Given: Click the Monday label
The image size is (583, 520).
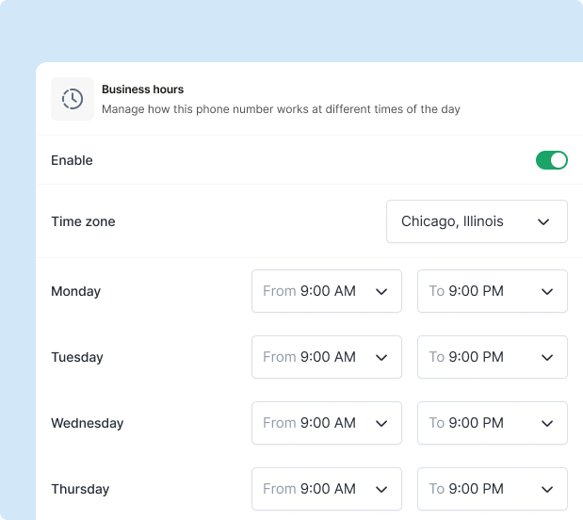Looking at the screenshot, I should coord(76,291).
